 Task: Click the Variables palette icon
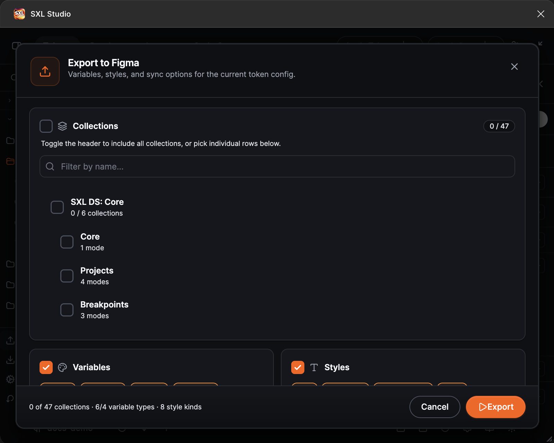(x=62, y=367)
